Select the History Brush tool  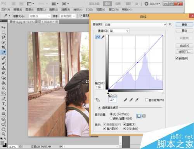[x=3, y=73]
